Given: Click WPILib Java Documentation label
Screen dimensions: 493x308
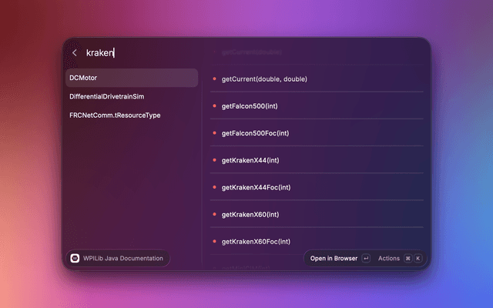Looking at the screenshot, I should click(123, 259).
